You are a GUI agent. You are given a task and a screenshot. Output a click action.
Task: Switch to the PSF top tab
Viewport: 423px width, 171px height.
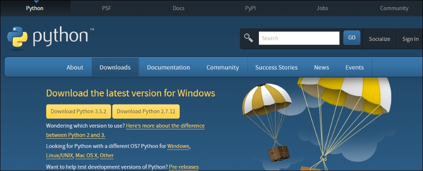coord(107,8)
